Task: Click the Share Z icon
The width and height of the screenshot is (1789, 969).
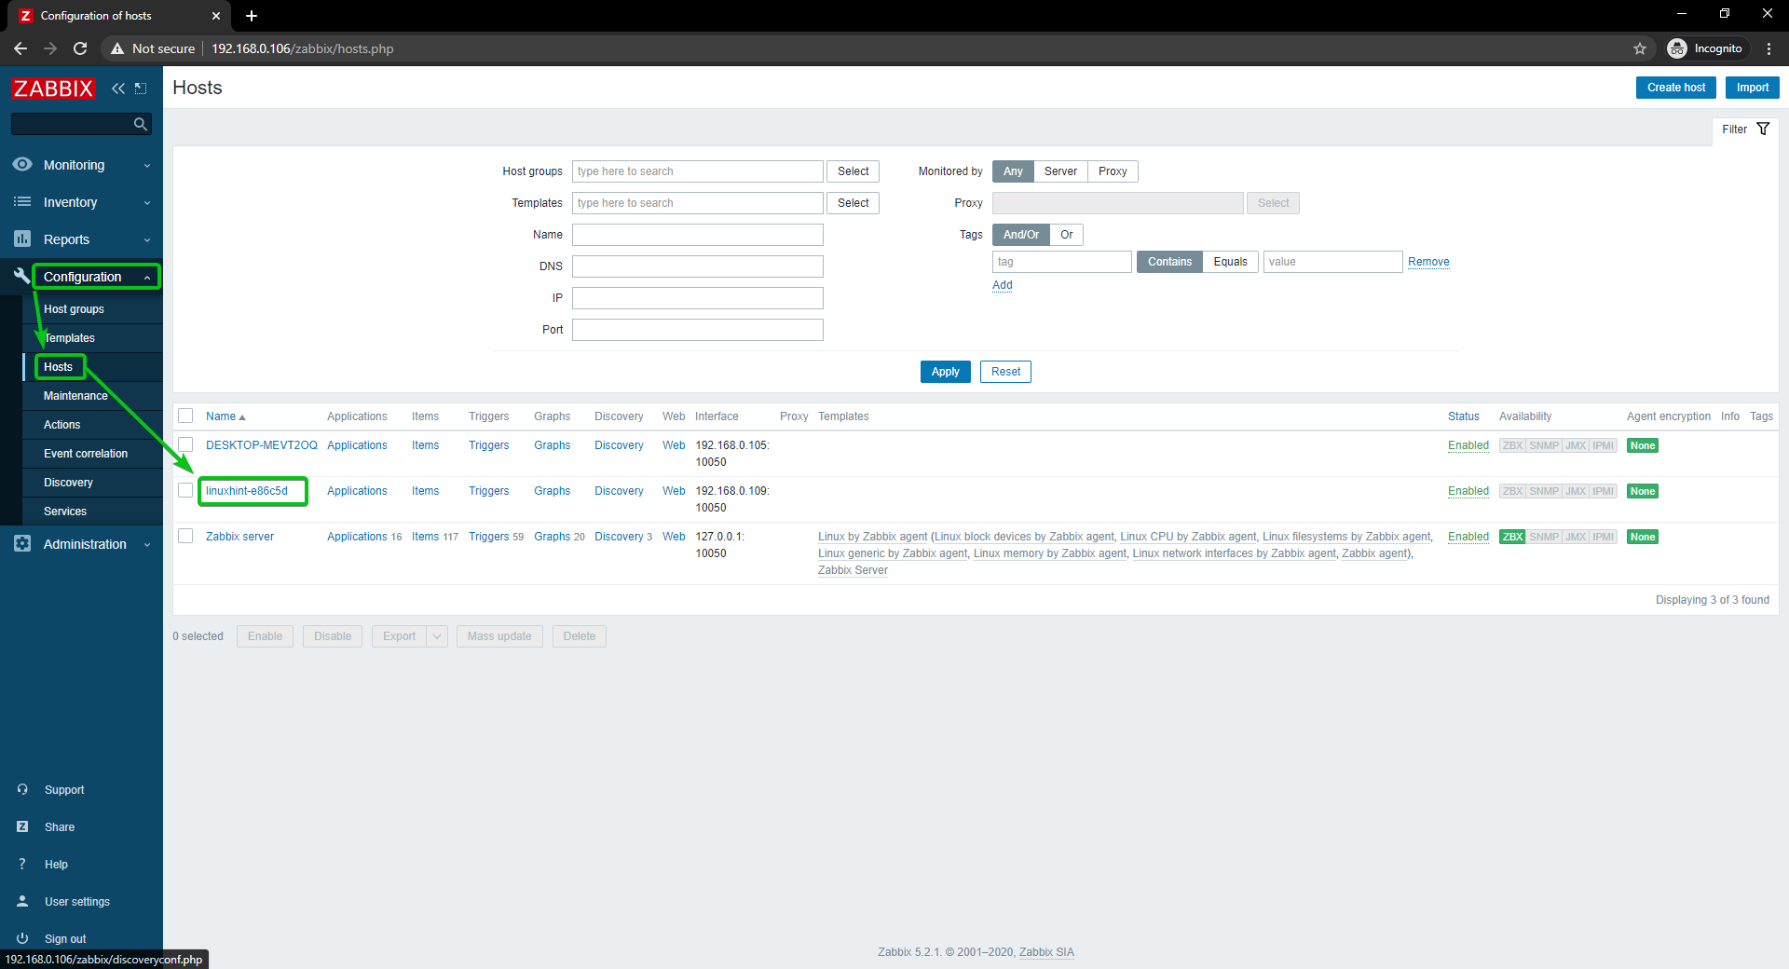Action: 22,826
